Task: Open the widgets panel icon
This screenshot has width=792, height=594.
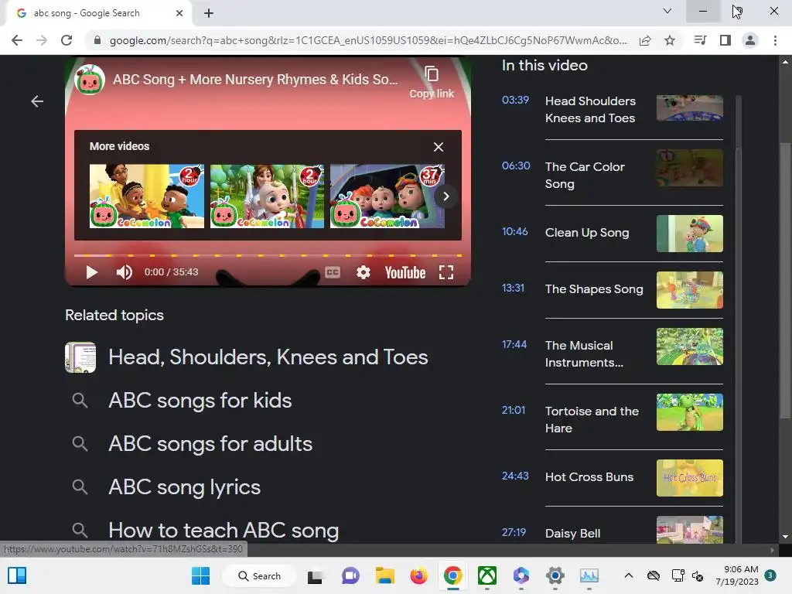Action: pos(17,575)
